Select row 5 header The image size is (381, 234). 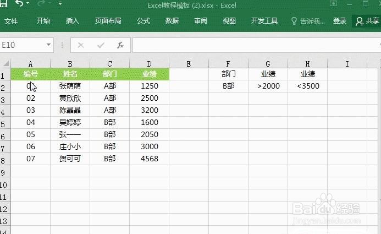[x=5, y=123]
